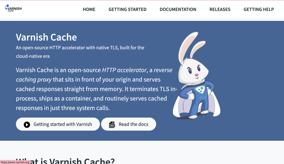Click the italic HTTP accelerator text
The width and height of the screenshot is (284, 164).
(124, 70)
